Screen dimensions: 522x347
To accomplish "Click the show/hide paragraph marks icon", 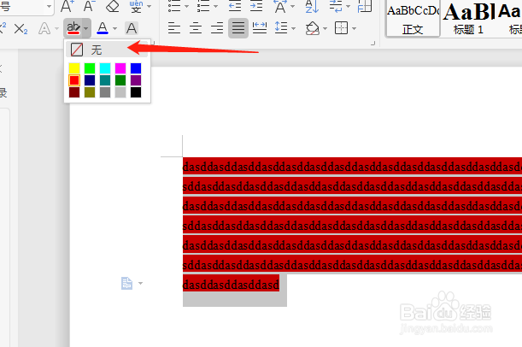I will pos(336,6).
